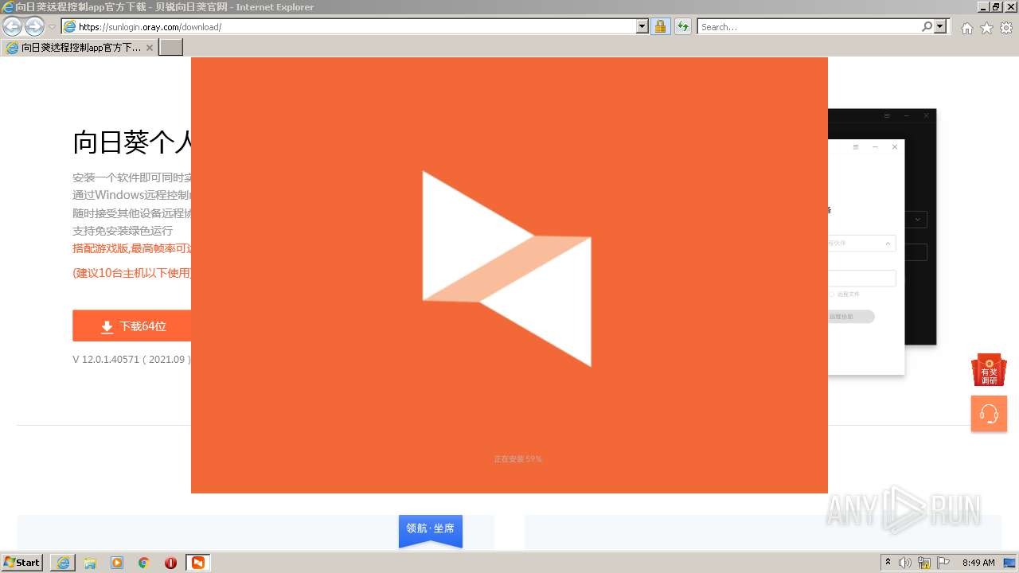Open the network tray icon

[x=924, y=563]
